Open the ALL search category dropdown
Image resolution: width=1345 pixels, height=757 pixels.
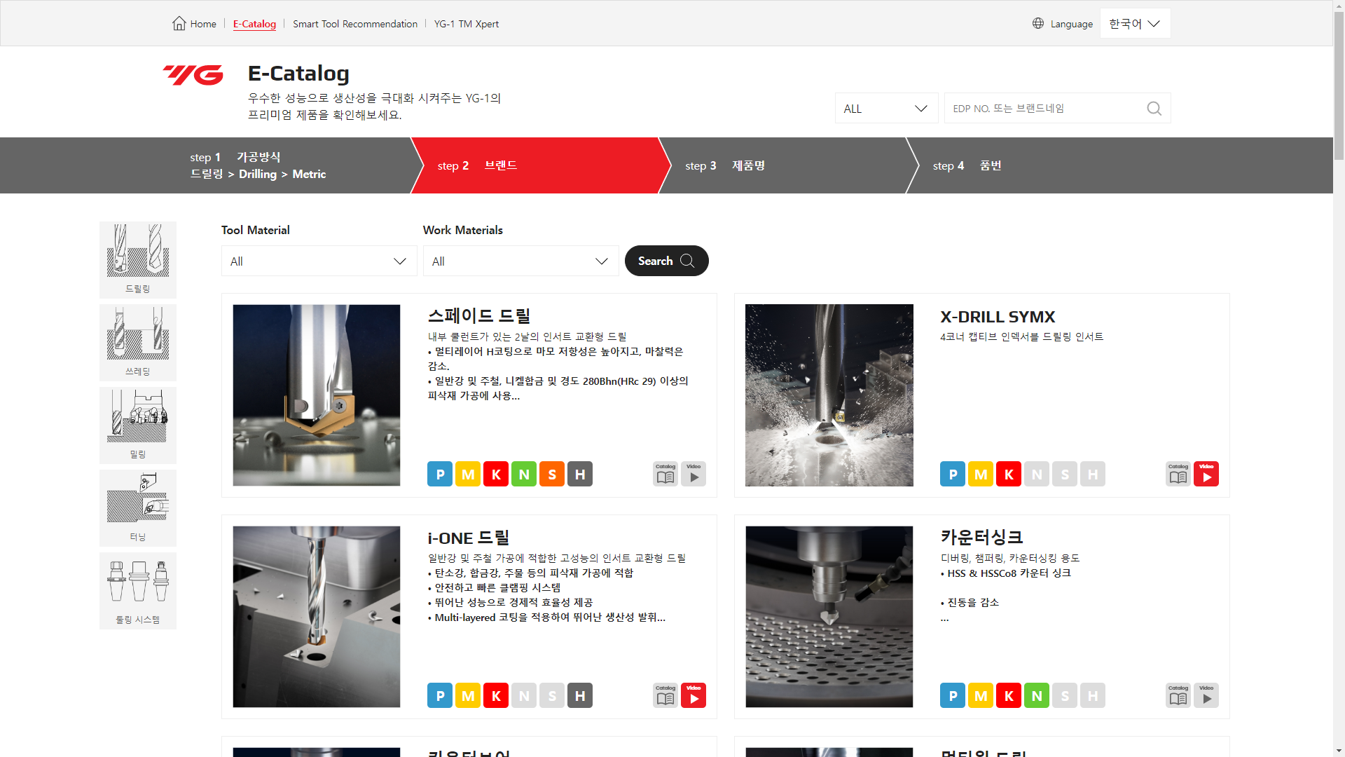click(886, 109)
